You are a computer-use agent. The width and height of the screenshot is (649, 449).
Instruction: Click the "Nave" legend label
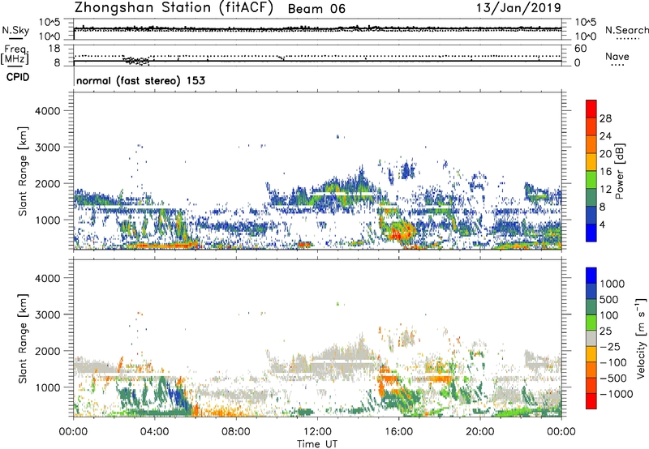click(x=617, y=56)
